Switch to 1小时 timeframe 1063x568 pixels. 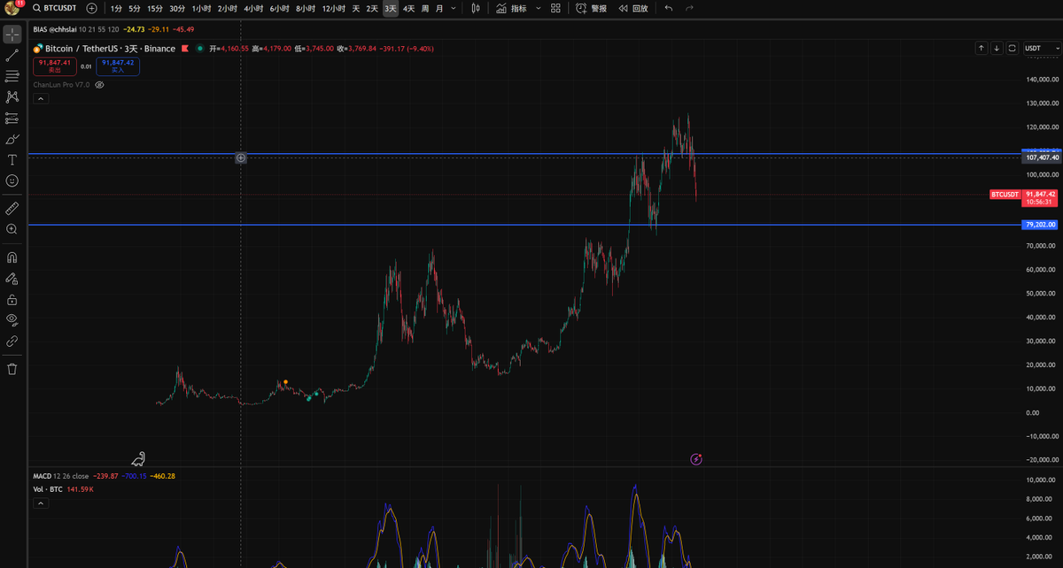click(x=201, y=8)
